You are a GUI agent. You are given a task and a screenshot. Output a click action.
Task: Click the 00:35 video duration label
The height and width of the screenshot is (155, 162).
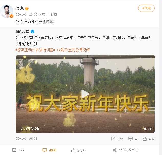click(148, 129)
